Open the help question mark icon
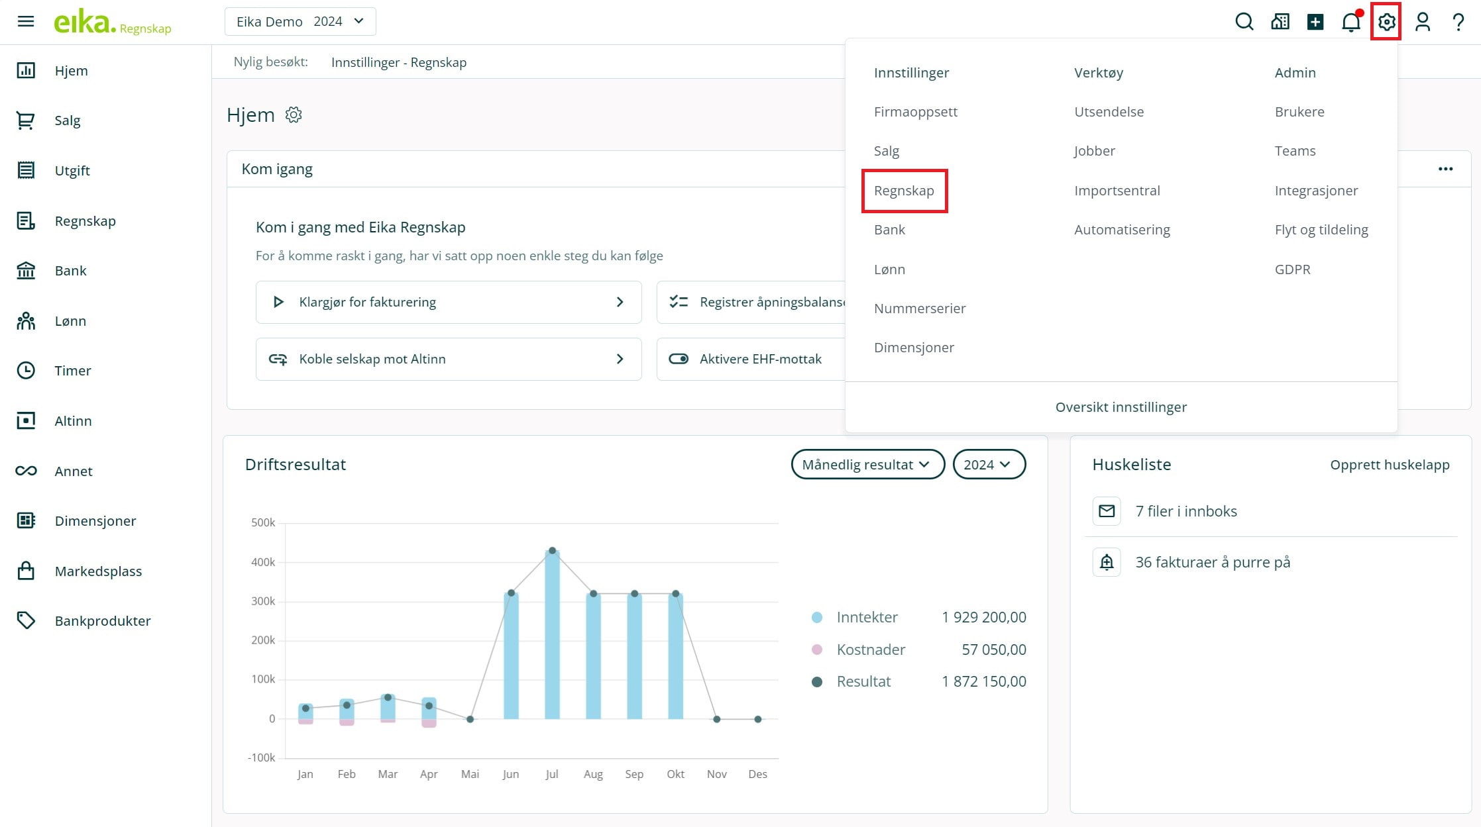 [1458, 22]
